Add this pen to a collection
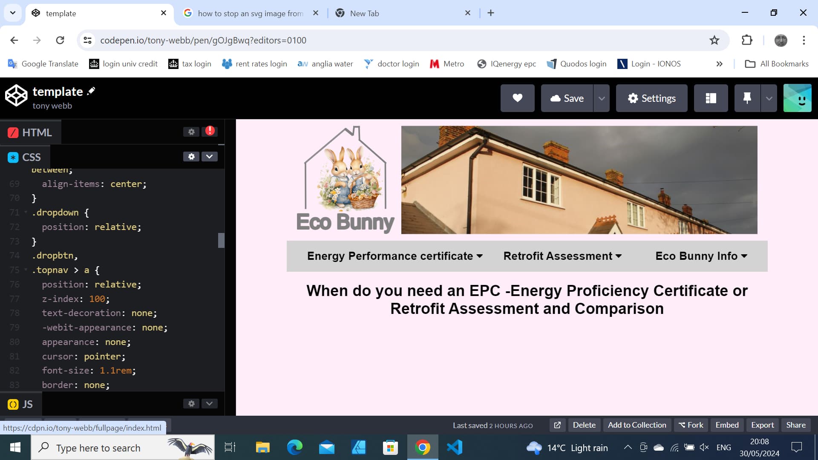The width and height of the screenshot is (818, 460). tap(637, 425)
